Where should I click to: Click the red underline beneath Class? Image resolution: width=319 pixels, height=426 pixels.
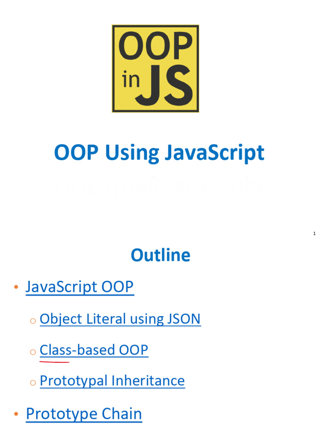(54, 362)
